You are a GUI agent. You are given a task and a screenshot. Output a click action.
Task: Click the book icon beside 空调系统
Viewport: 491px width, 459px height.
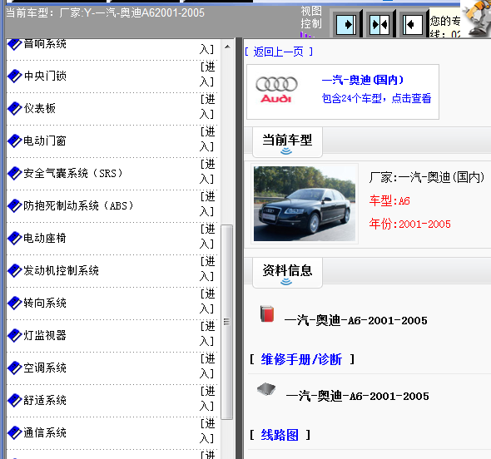tap(14, 368)
